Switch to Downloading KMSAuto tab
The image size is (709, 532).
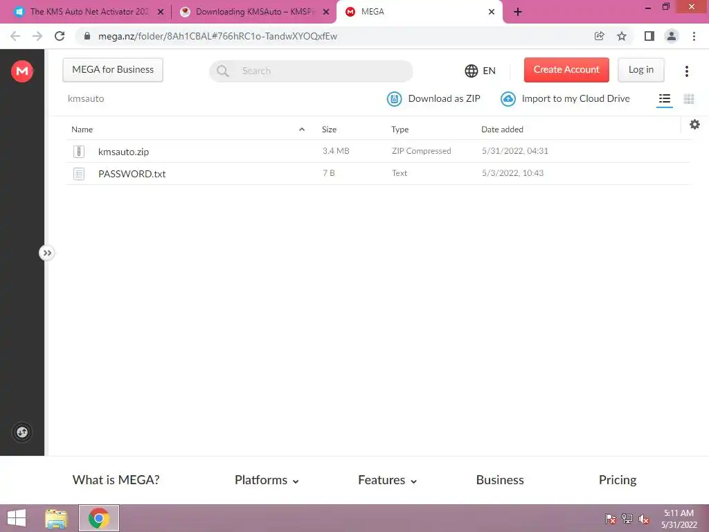click(x=253, y=12)
